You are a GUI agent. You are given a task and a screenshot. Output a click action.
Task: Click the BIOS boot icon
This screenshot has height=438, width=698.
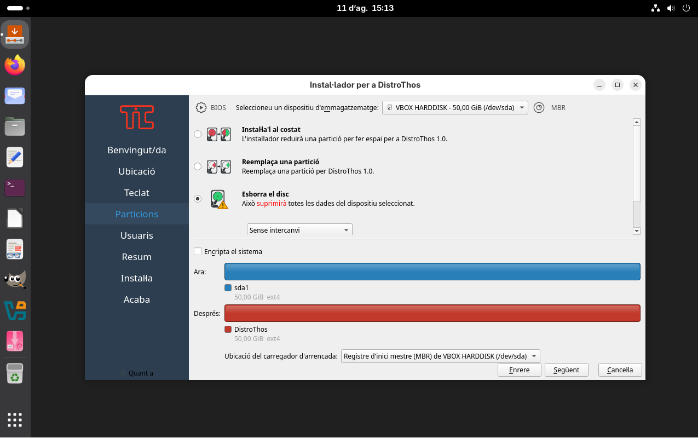(x=201, y=108)
